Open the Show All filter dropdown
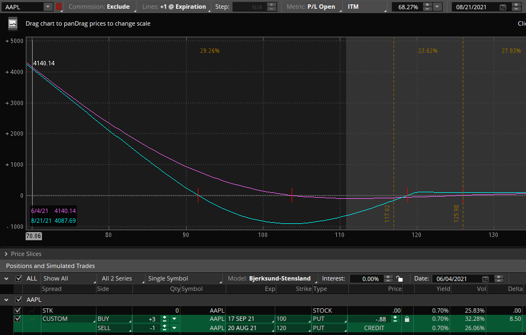 [x=69, y=279]
